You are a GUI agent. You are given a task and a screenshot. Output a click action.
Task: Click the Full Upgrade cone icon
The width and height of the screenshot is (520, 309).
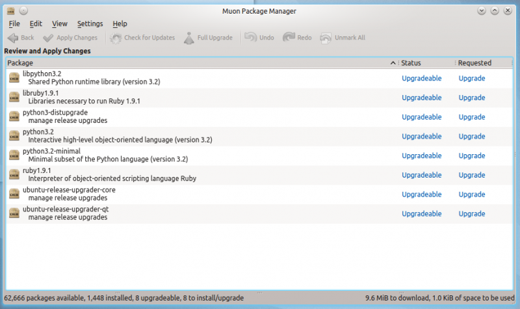click(188, 38)
